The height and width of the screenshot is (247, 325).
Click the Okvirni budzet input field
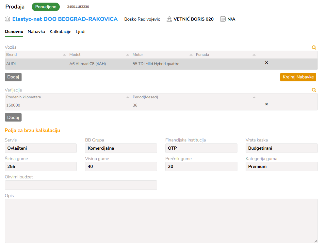pyautogui.click(x=81, y=185)
